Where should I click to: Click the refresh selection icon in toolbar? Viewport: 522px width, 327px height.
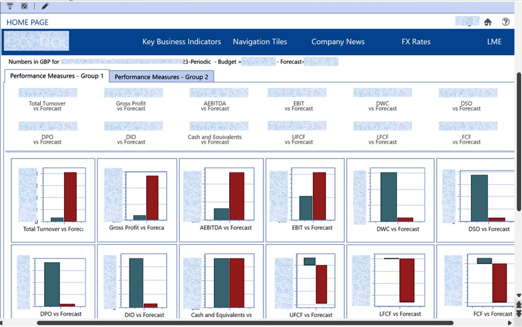24,6
